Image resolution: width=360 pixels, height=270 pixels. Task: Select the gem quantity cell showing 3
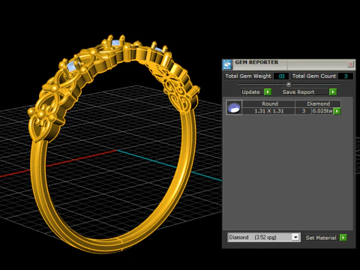pos(304,111)
